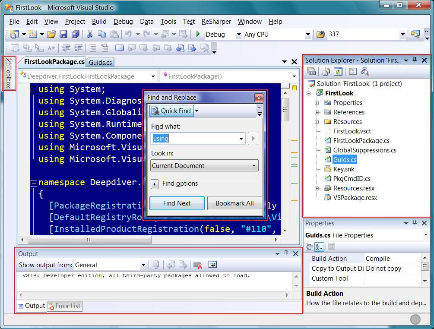The width and height of the screenshot is (434, 329).
Task: Click the editor vertical scrollbar thumb
Action: pos(285,109)
